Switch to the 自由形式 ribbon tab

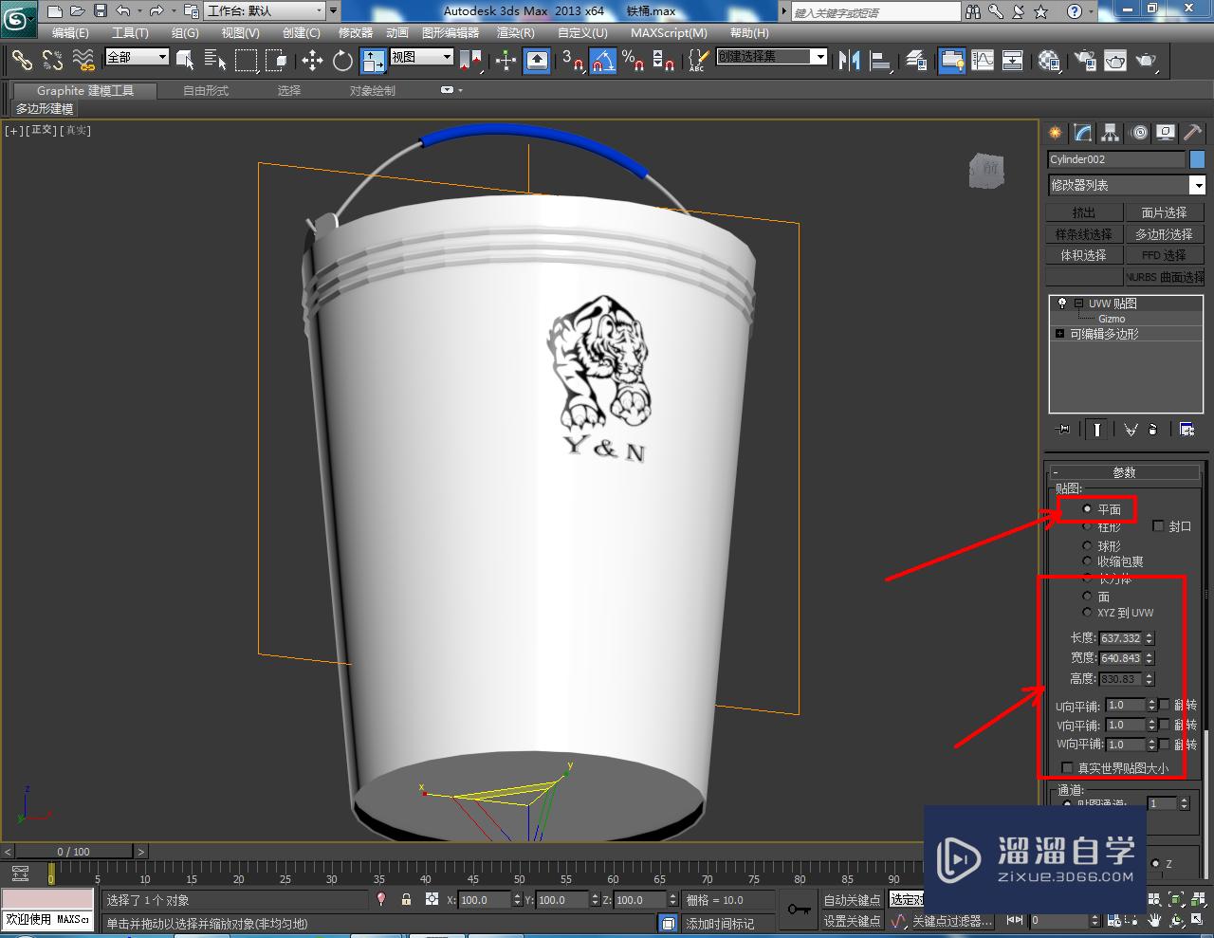tap(206, 90)
